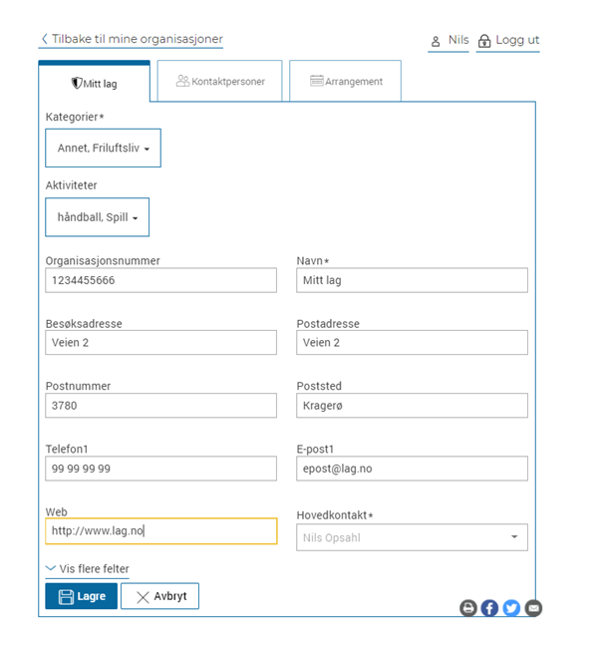The image size is (598, 645).
Task: Expand Vis flere felter
Action: (87, 569)
